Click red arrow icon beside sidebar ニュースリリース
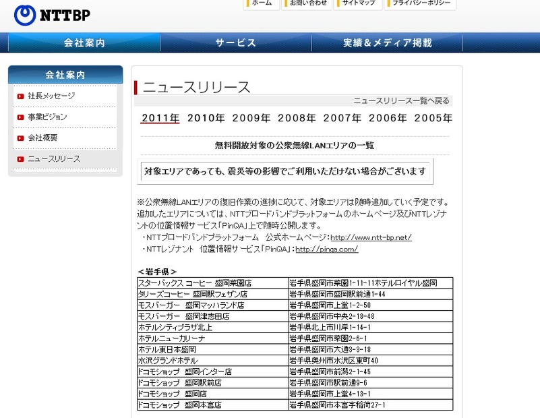Image resolution: width=540 pixels, height=418 pixels. [20, 159]
